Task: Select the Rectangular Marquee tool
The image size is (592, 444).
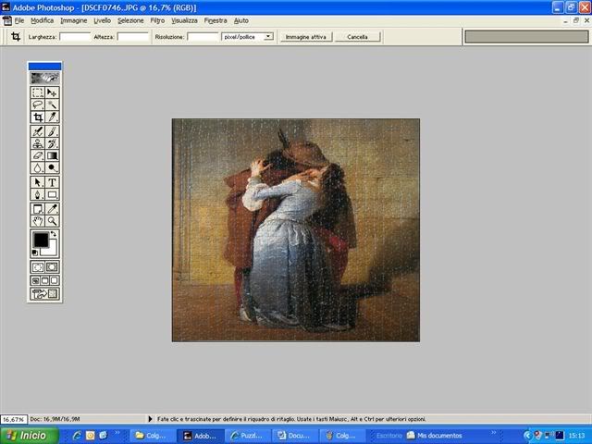Action: pos(37,92)
